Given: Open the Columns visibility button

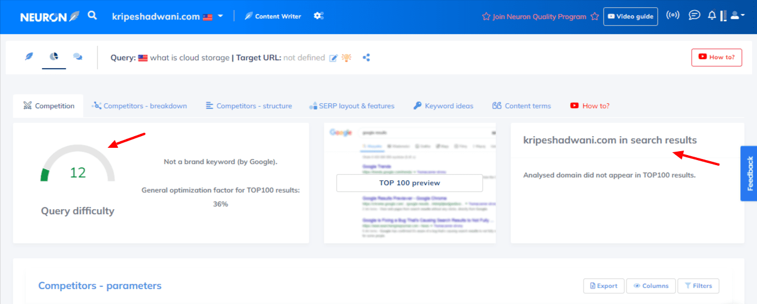Looking at the screenshot, I should tap(651, 286).
